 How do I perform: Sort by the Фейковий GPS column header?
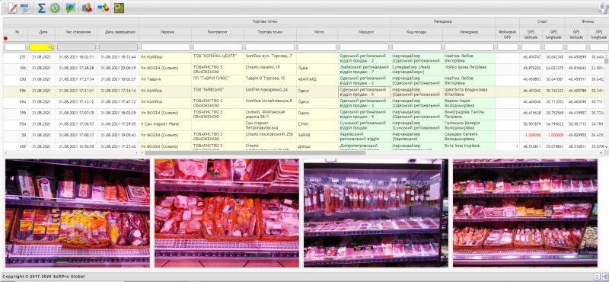tap(507, 34)
